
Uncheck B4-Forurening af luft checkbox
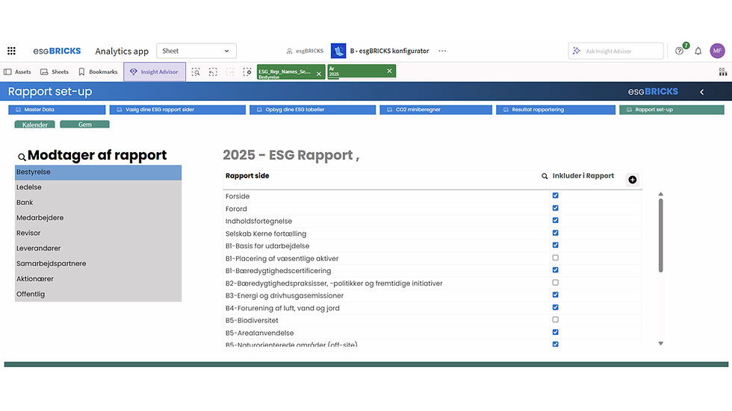pos(556,307)
